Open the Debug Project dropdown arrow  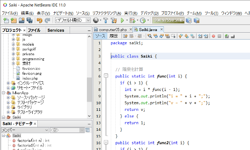(x=137, y=20)
